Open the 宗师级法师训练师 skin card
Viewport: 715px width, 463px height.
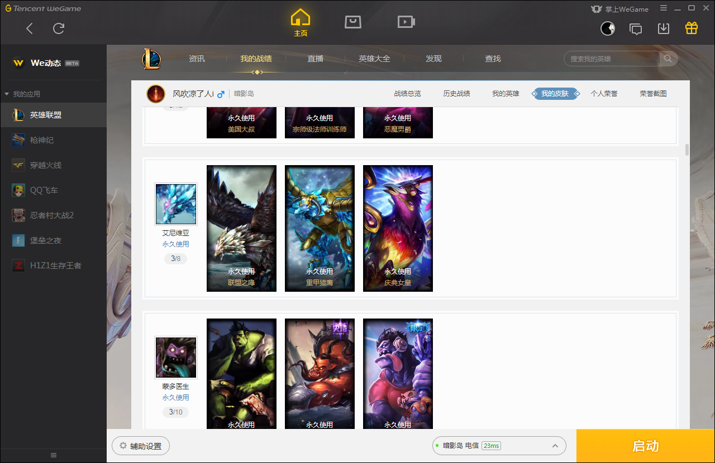pyautogui.click(x=320, y=122)
